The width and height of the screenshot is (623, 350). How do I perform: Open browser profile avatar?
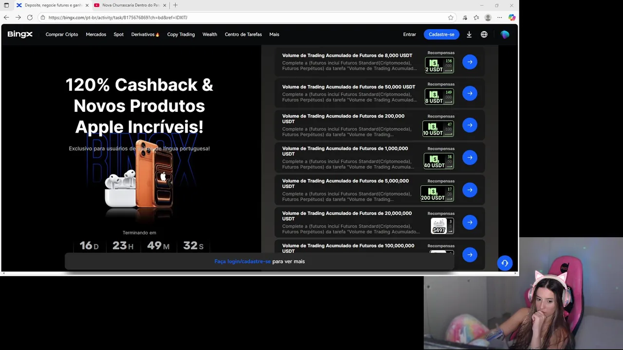(x=488, y=17)
